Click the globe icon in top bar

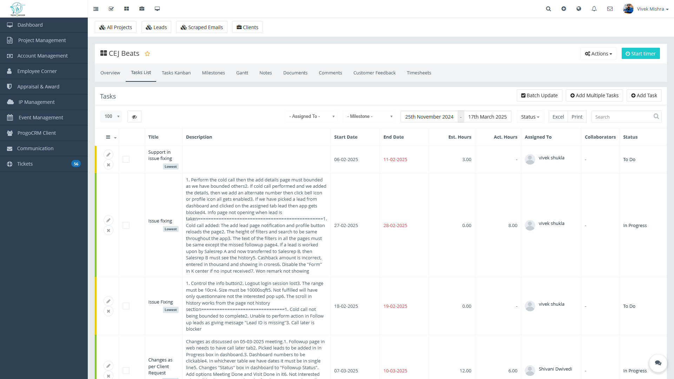pos(579,9)
